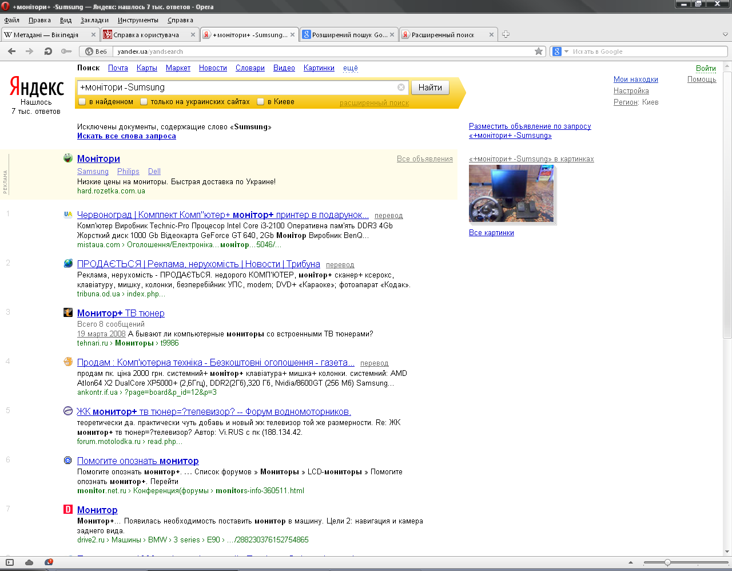
Task: Click the Forward navigation arrow
Action: click(29, 51)
